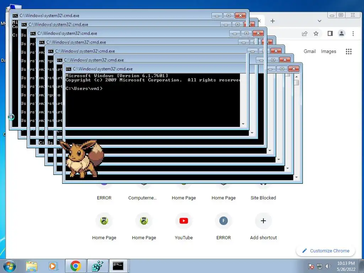Minimize the Chrome window
This screenshot has height=273, width=364.
[332, 15]
